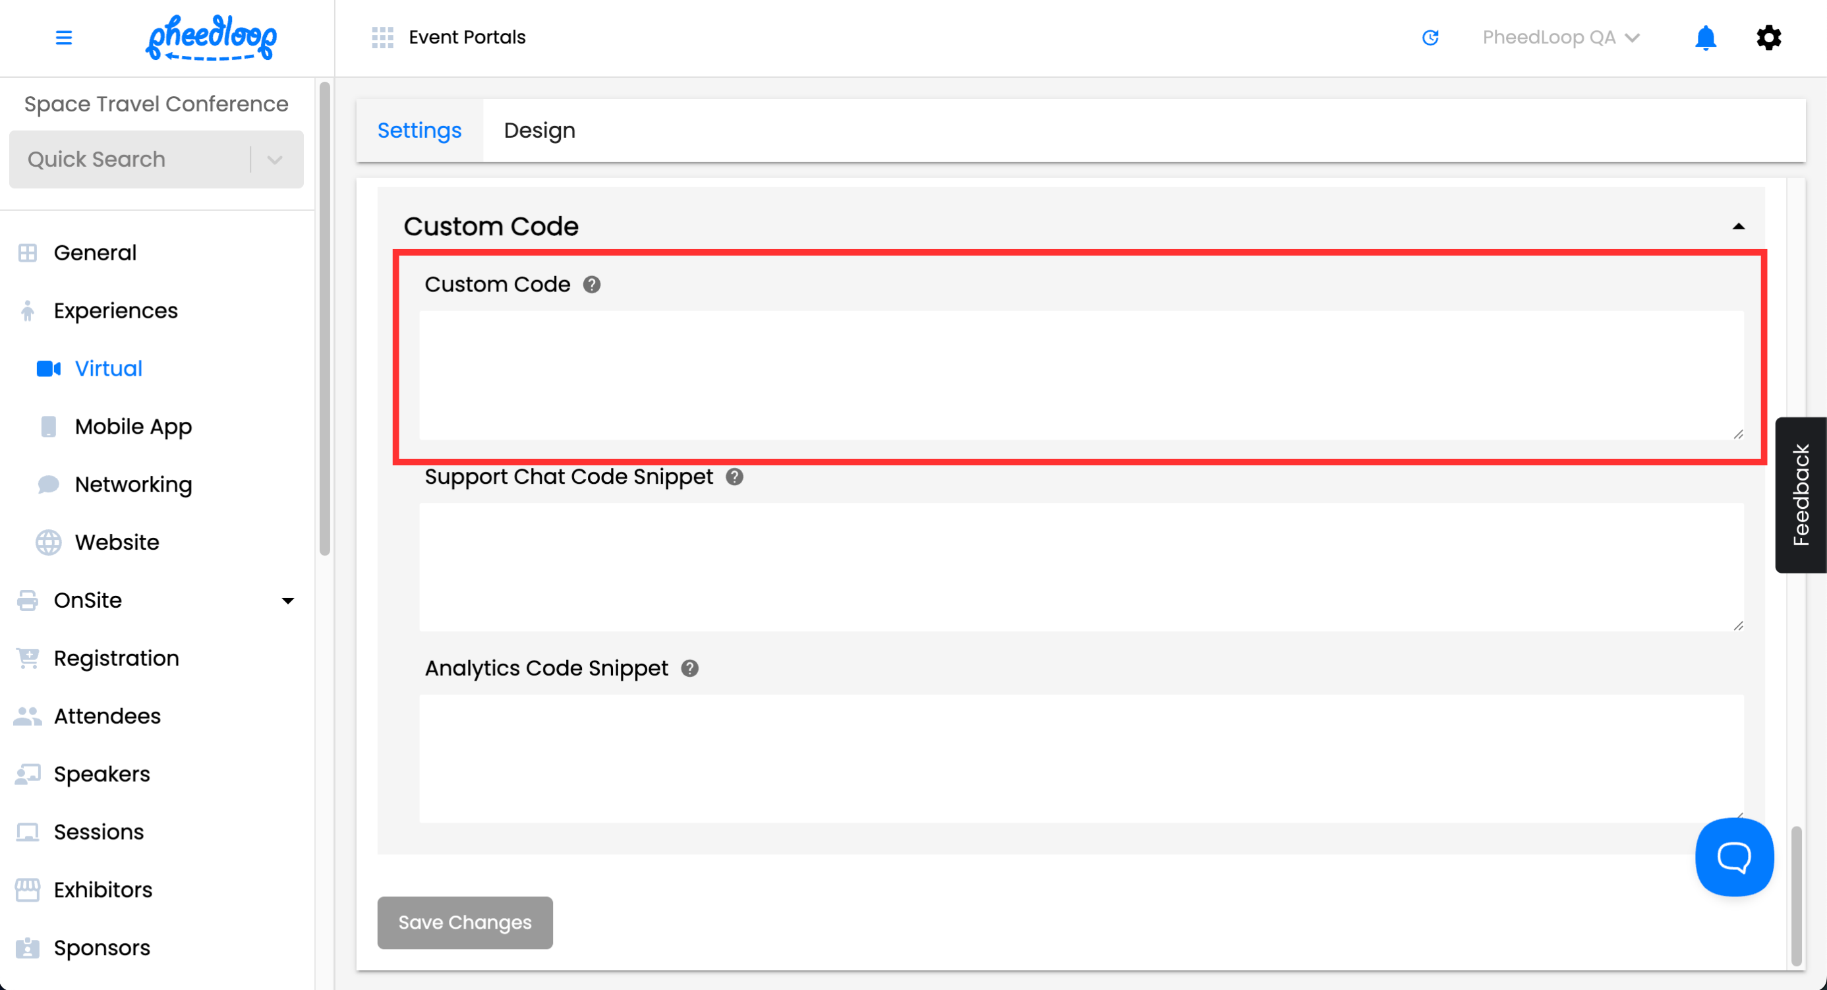Click the Attendees people icon
Viewport: 1827px width, 990px height.
(28, 716)
